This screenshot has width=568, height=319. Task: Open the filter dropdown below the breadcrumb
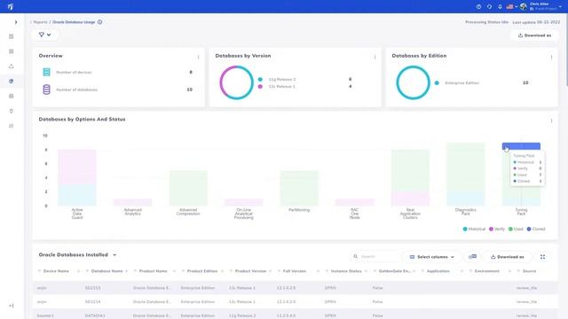point(45,35)
